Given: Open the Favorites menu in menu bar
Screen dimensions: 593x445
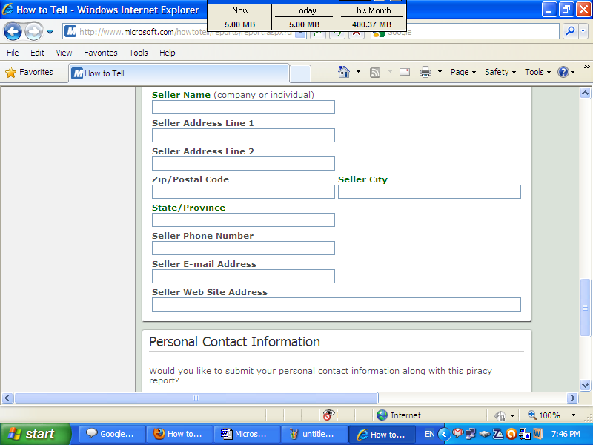Looking at the screenshot, I should [101, 53].
